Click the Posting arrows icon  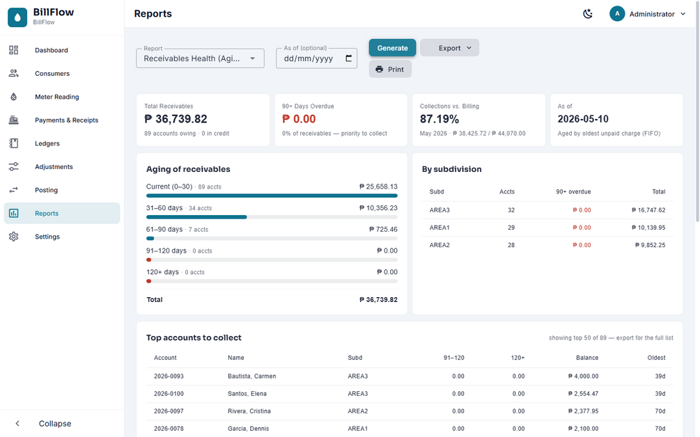tap(14, 190)
